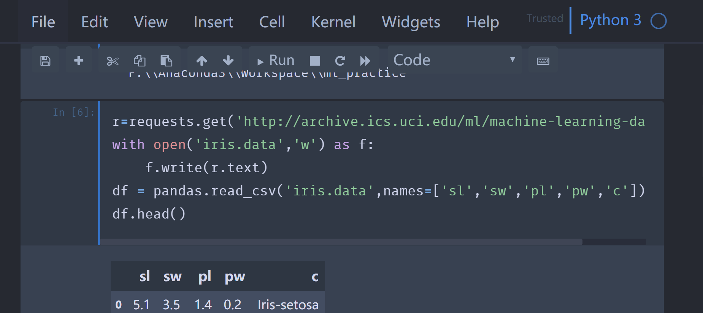Open the cell type Code dropdown
This screenshot has width=703, height=313.
(x=455, y=60)
